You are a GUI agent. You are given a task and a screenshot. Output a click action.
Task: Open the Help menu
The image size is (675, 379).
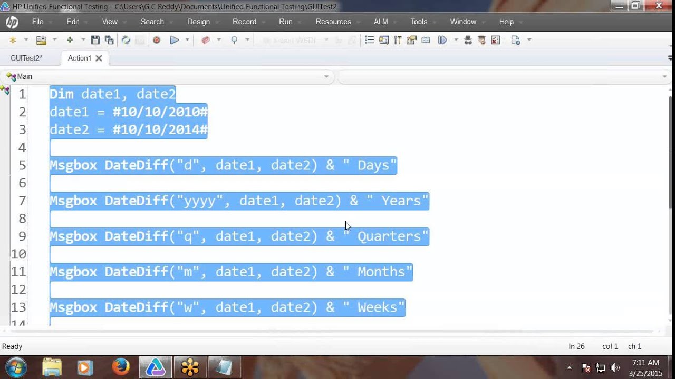pos(506,22)
